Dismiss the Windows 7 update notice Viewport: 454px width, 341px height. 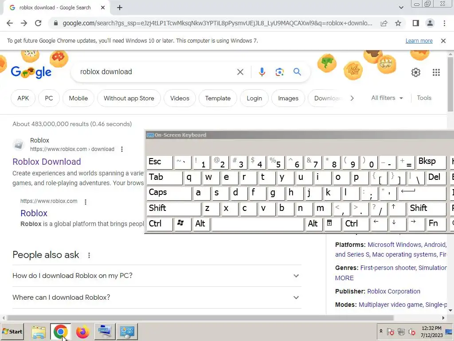pyautogui.click(x=443, y=41)
